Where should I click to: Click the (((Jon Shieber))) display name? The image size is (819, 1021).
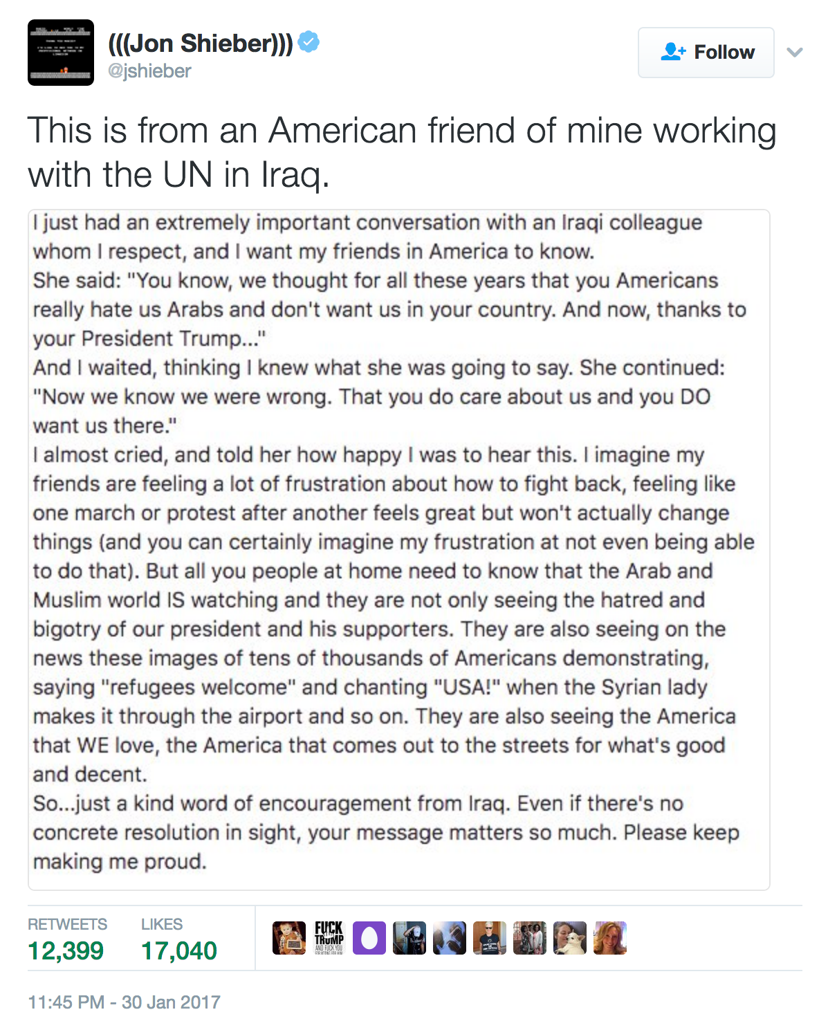pyautogui.click(x=201, y=43)
